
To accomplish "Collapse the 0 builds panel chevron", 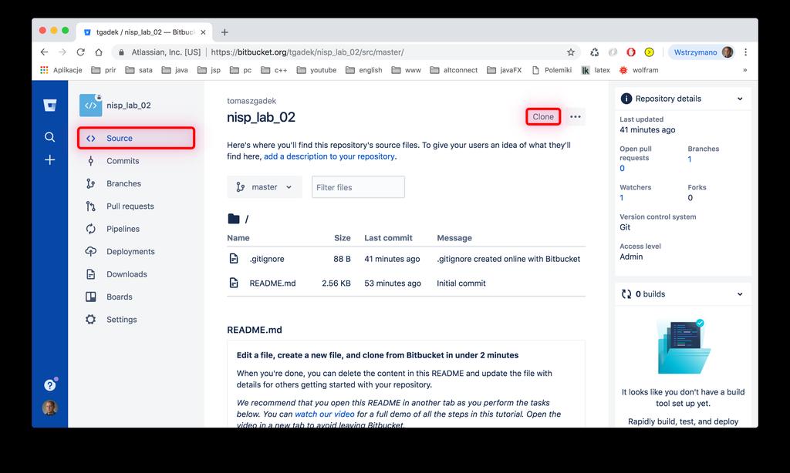I will (740, 294).
